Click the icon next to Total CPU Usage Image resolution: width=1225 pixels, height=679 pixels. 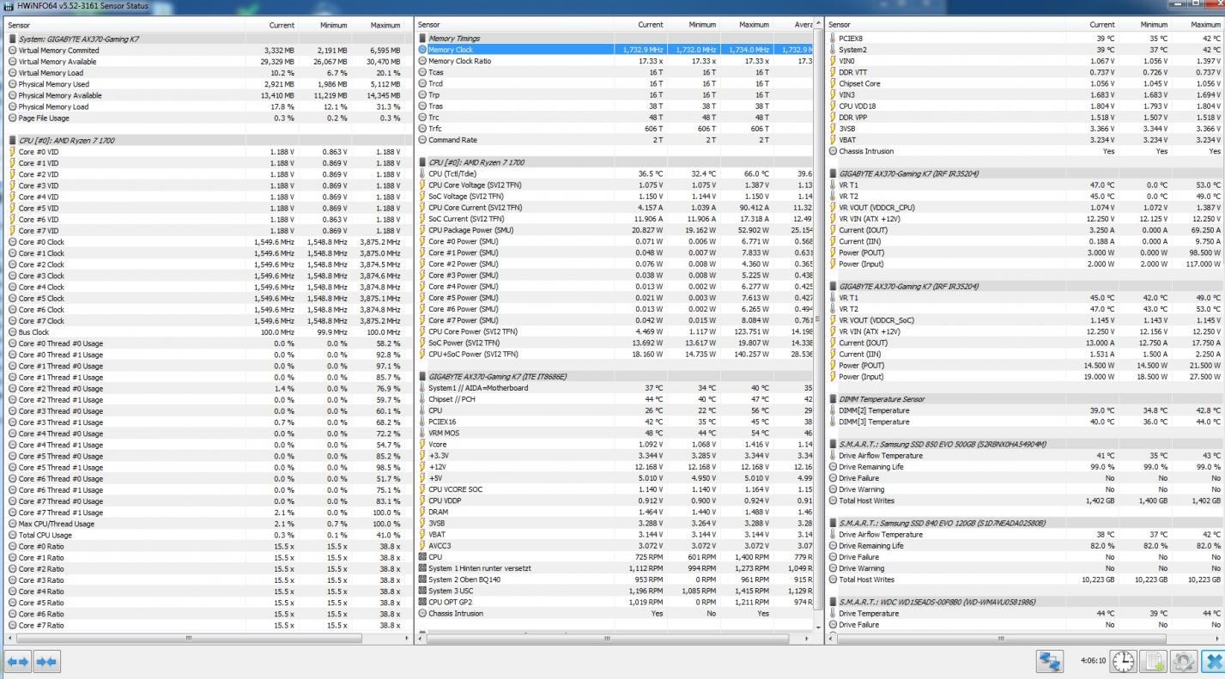click(12, 535)
